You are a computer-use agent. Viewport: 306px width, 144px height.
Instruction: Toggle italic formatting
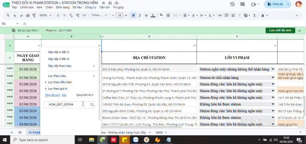click(x=140, y=15)
